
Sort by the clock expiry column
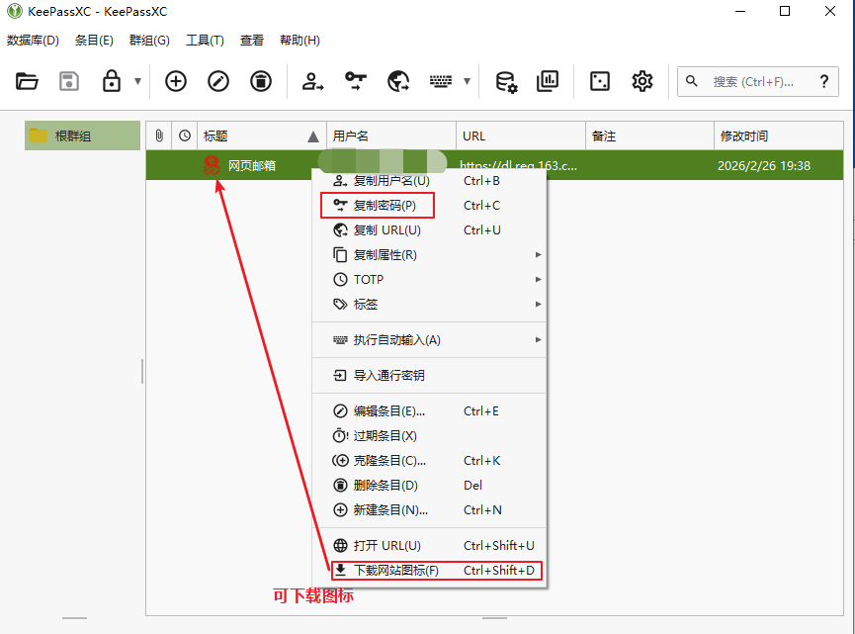(185, 136)
